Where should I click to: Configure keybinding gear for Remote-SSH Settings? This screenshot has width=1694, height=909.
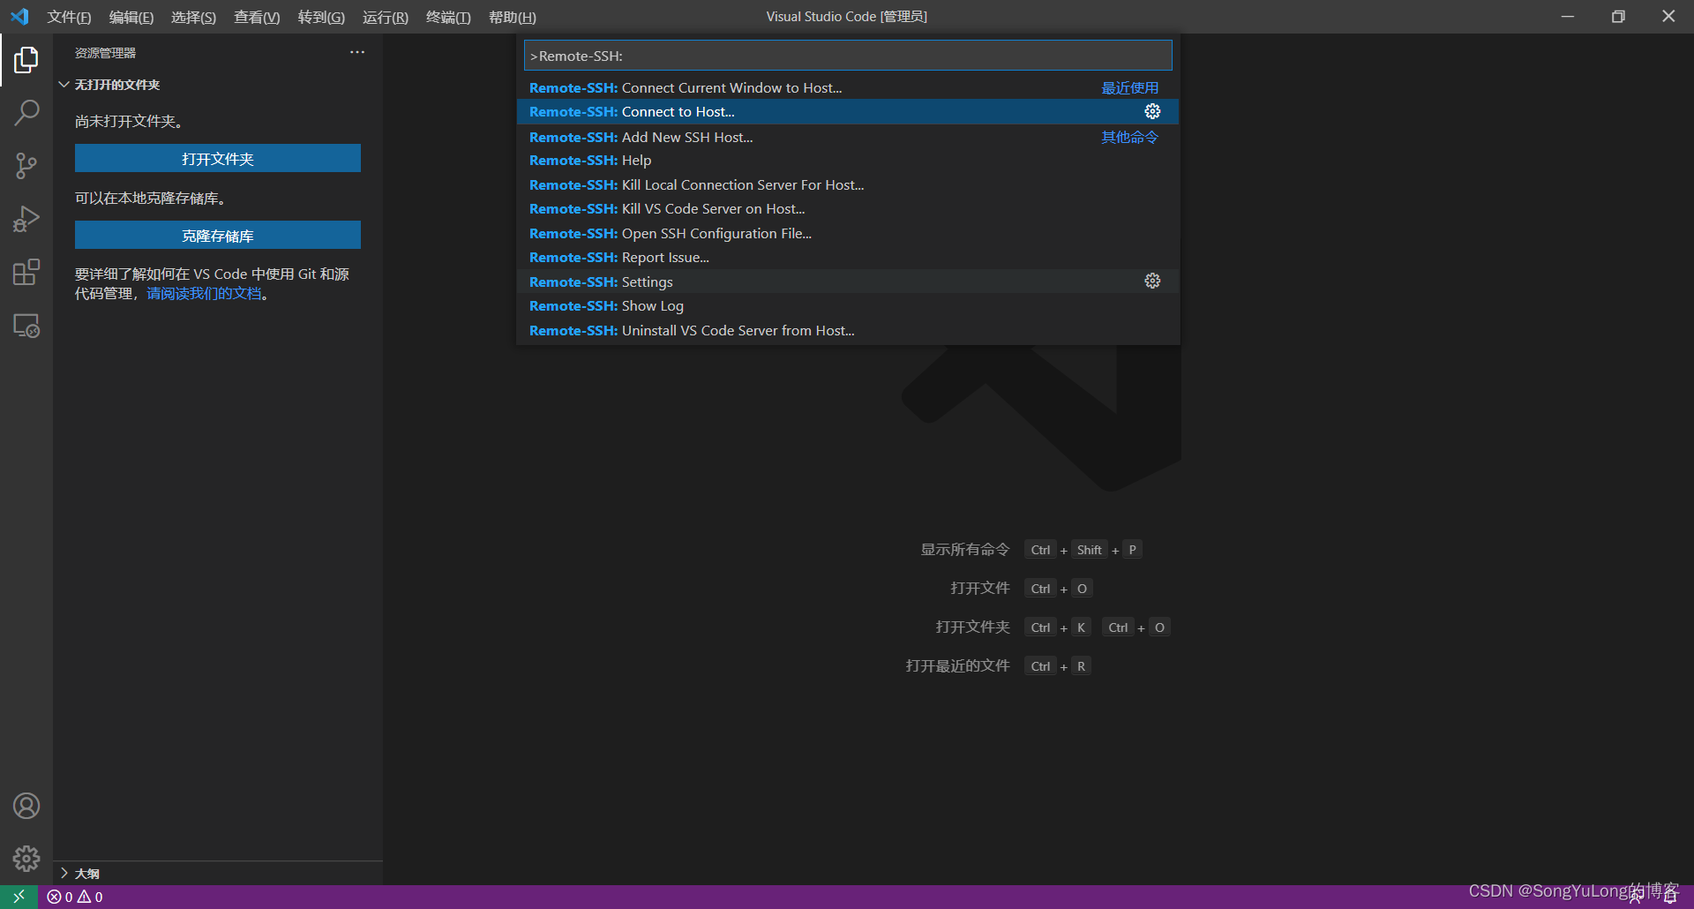(x=1152, y=281)
